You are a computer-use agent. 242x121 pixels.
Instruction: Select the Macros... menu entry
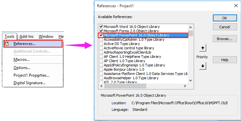pyautogui.click(x=22, y=60)
